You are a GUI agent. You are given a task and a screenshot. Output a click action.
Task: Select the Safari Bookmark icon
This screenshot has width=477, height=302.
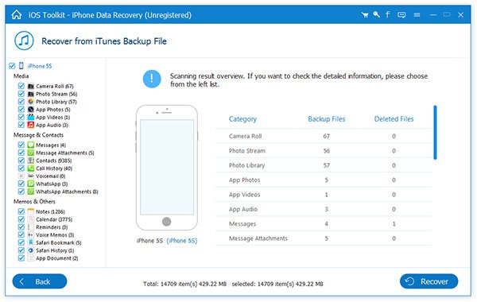(x=31, y=242)
